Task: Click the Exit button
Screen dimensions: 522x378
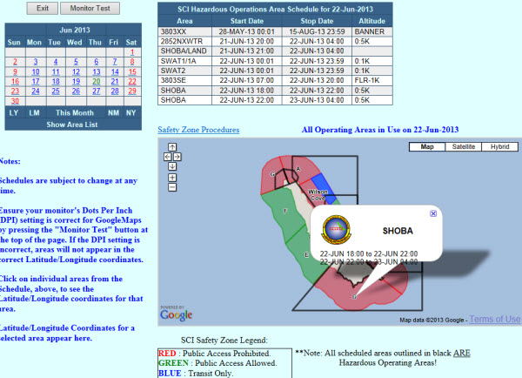Action: pyautogui.click(x=43, y=9)
